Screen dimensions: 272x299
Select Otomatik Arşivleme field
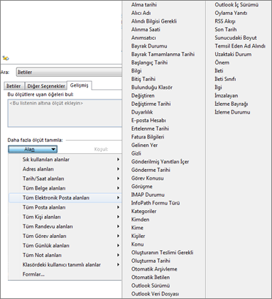tap(154, 269)
